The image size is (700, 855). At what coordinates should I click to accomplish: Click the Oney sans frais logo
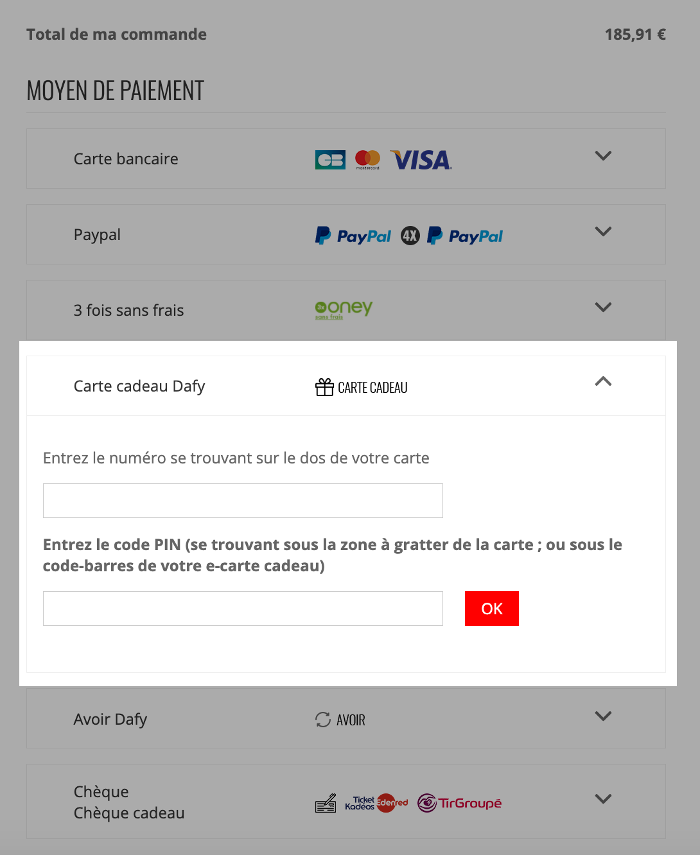[x=344, y=309]
